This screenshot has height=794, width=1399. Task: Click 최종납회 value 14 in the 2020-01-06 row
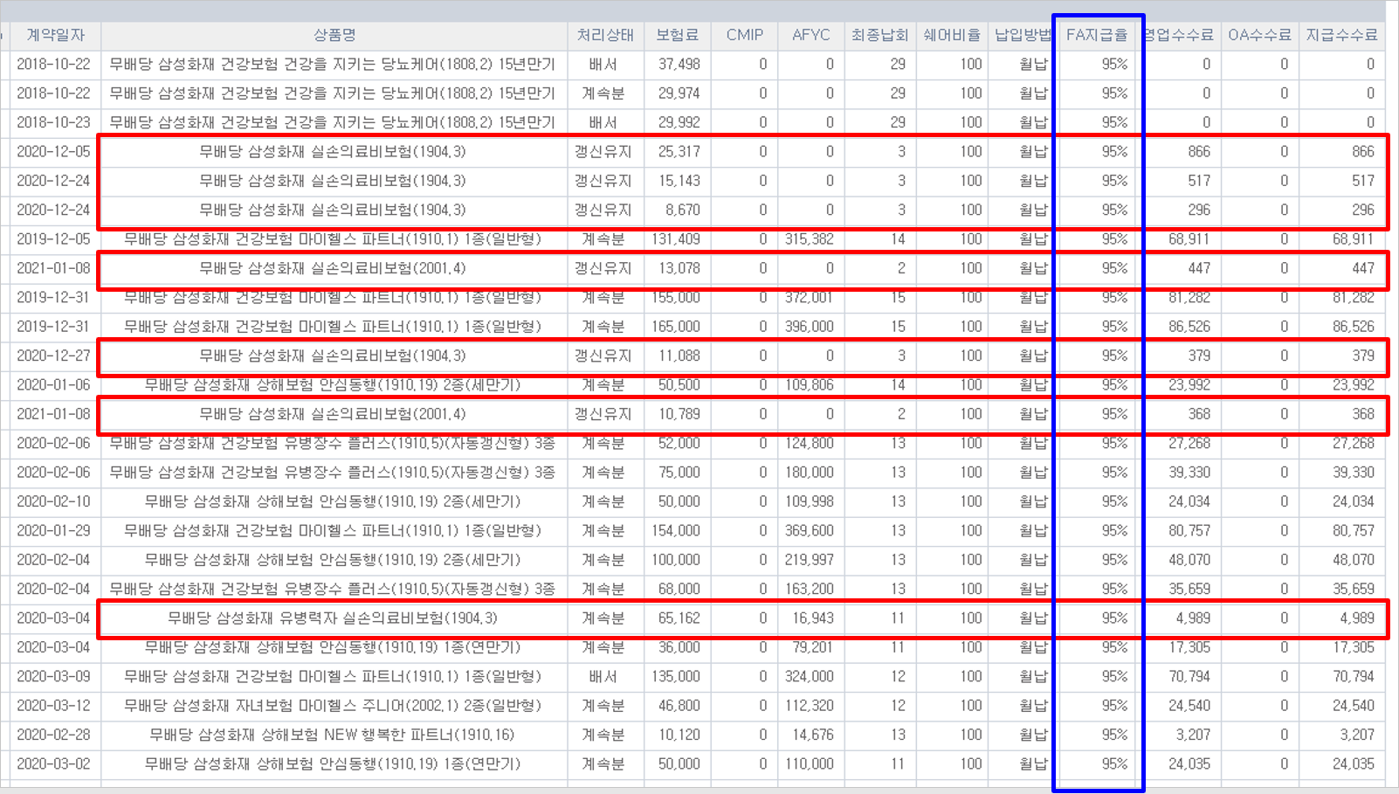(x=898, y=385)
